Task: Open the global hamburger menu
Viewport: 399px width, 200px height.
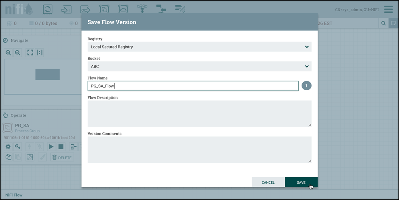Action: tap(389, 9)
